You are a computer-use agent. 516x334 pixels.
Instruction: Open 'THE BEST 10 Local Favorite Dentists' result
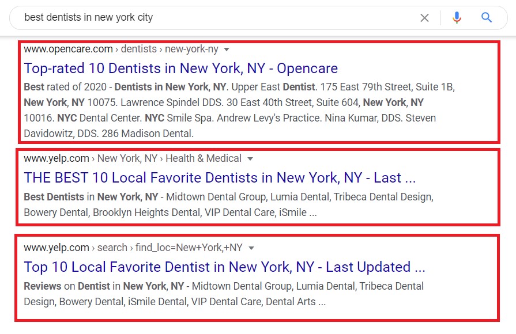220,178
